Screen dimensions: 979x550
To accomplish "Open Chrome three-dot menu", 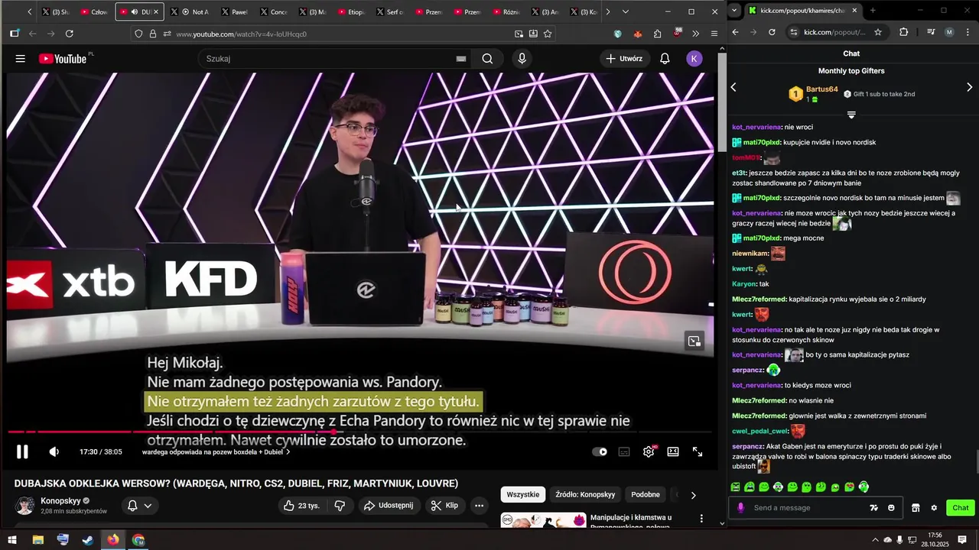I will (968, 32).
